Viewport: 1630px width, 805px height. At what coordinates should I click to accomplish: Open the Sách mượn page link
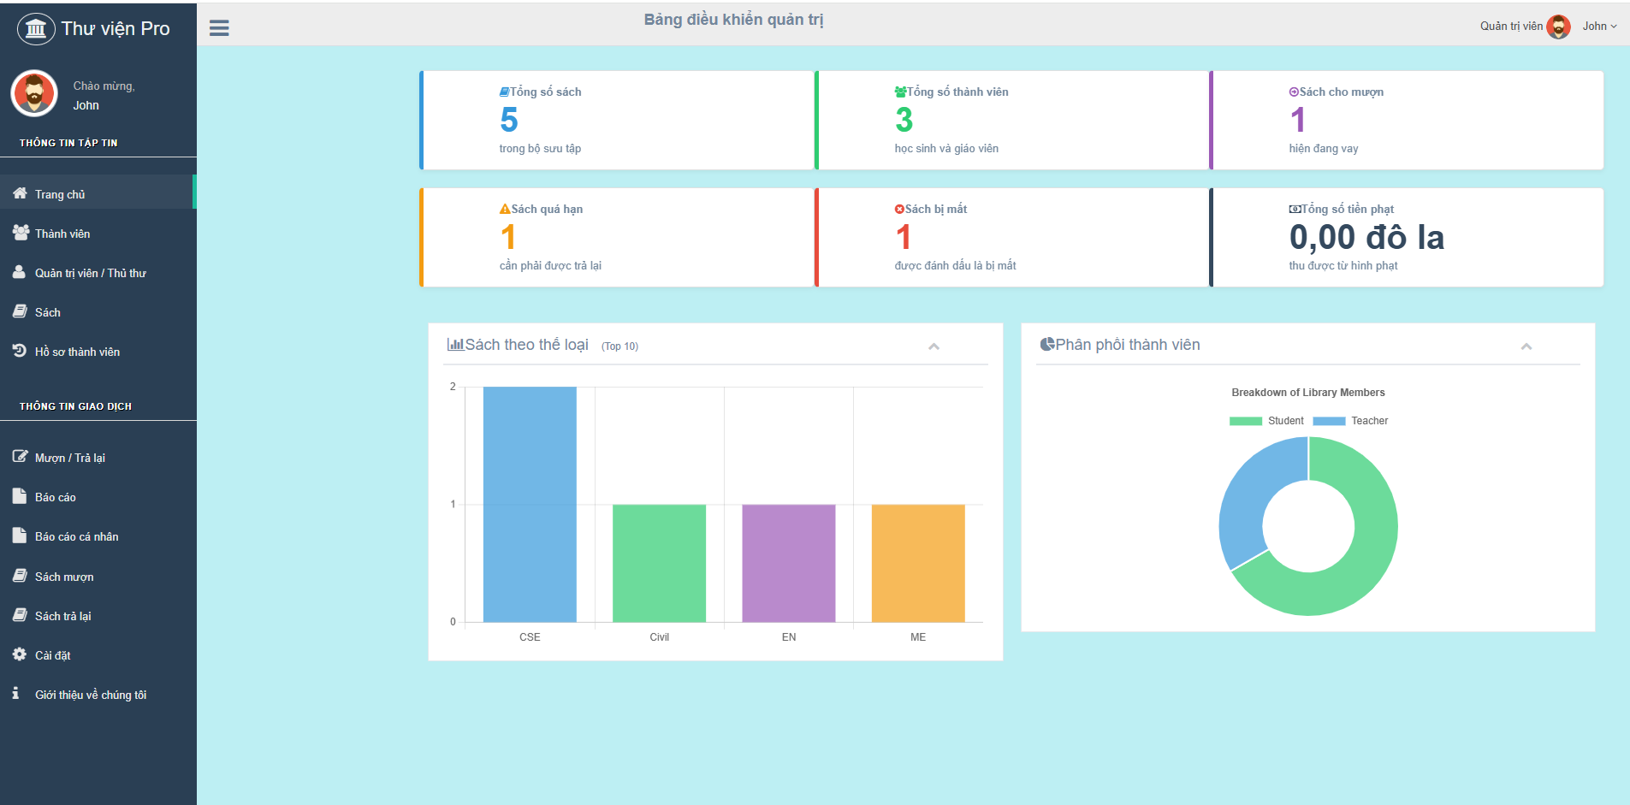tap(64, 577)
